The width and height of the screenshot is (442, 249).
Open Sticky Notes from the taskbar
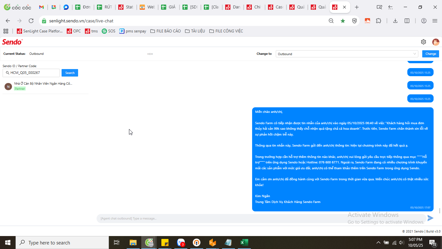[165, 243]
